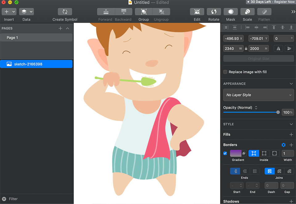Click the Rotate tool icon

(214, 12)
